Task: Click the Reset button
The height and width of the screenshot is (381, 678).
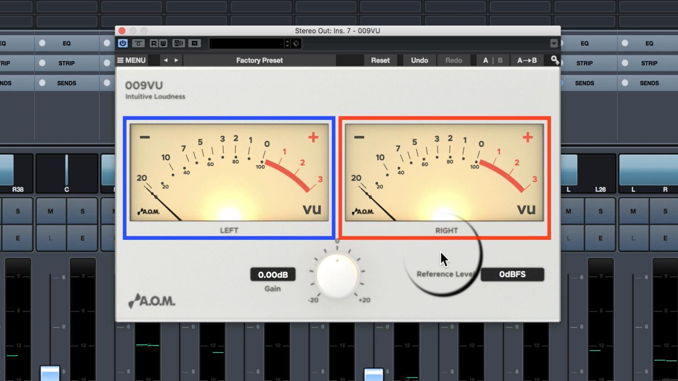Action: point(380,60)
